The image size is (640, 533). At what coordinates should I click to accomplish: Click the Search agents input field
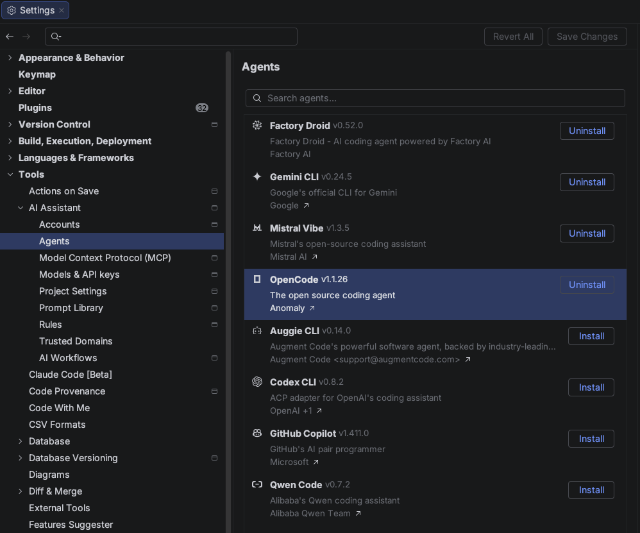pos(436,98)
